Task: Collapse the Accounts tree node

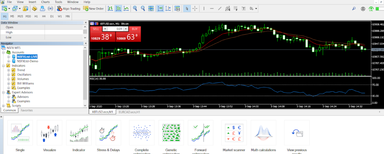Action: pos(3,52)
